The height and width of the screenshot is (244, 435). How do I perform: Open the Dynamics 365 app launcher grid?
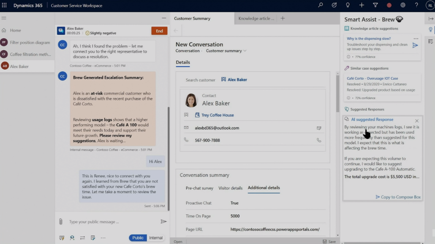(x=5, y=5)
